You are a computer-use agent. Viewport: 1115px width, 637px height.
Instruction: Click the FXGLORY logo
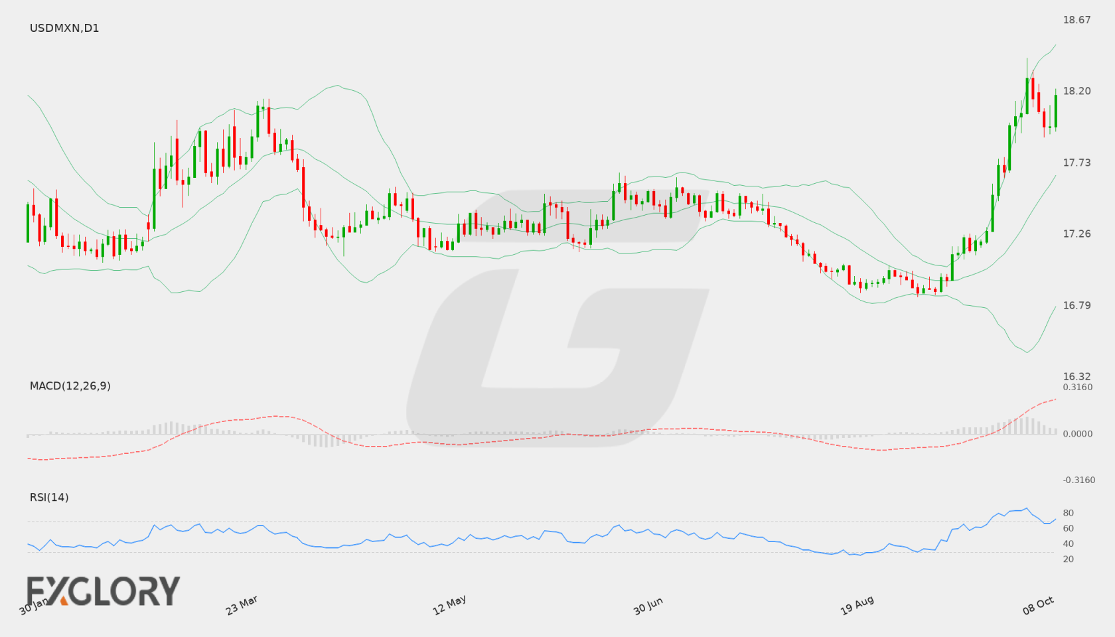(103, 591)
